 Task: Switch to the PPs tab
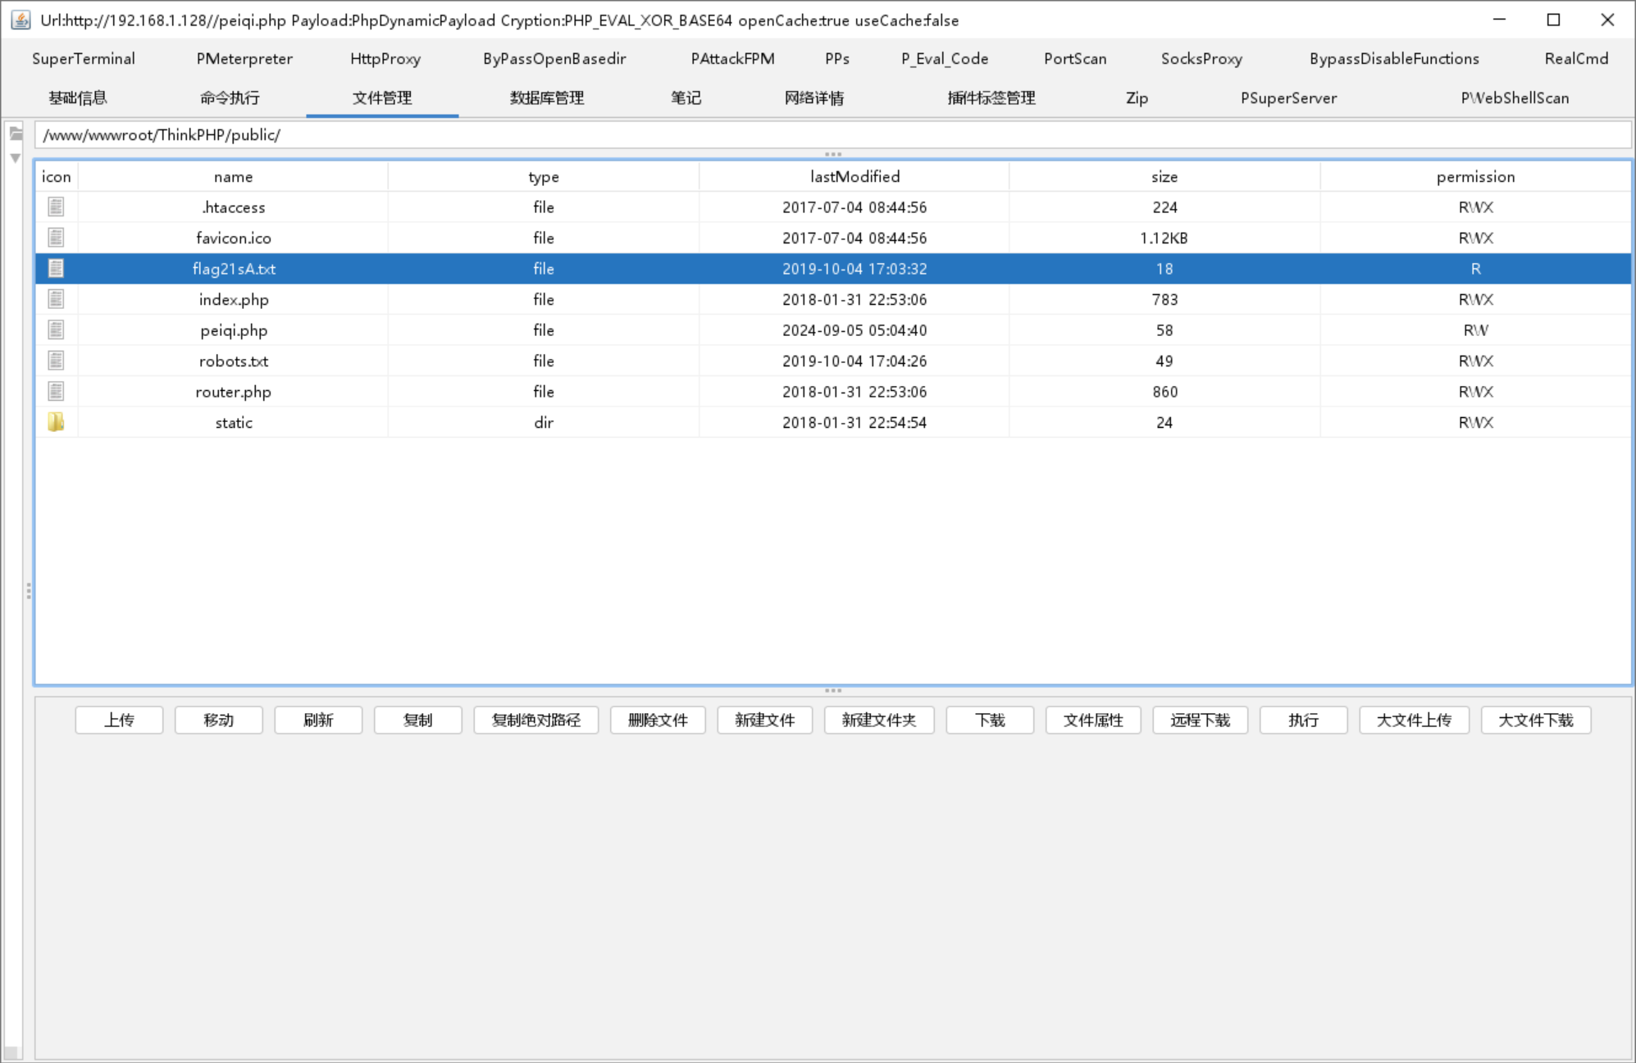(837, 59)
